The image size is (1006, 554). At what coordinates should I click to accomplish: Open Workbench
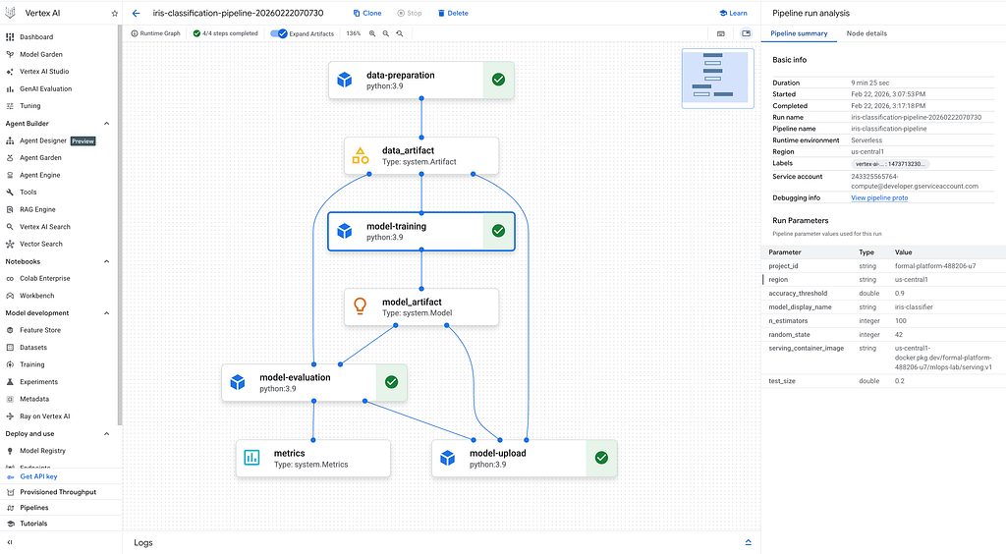point(36,297)
